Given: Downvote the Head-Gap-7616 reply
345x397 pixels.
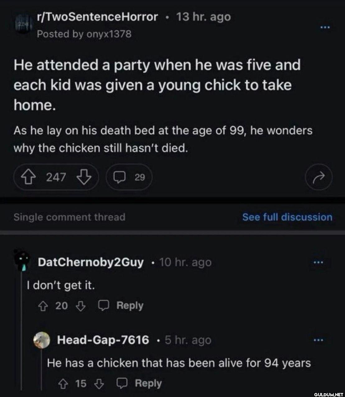Looking at the screenshot, I should point(99,384).
